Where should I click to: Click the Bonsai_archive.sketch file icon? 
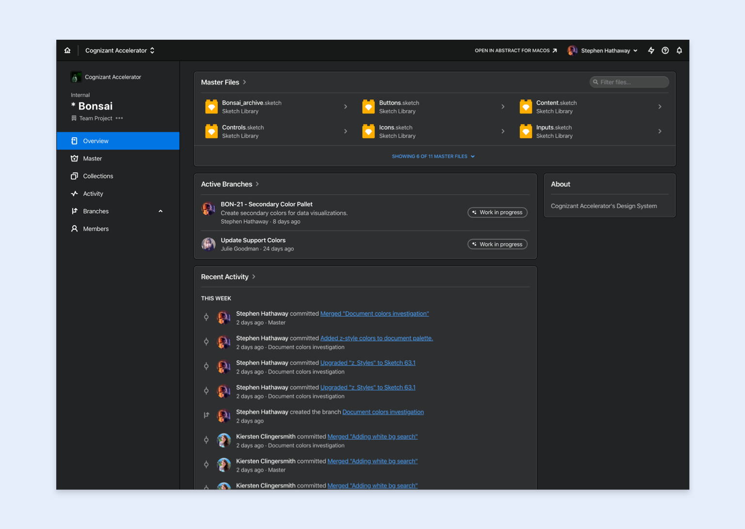(x=211, y=107)
